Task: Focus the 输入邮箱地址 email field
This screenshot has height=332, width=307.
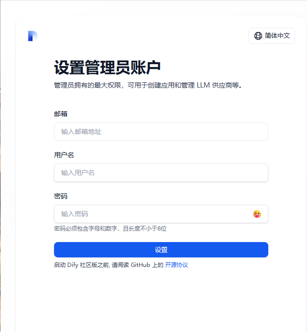Action: coord(161,132)
